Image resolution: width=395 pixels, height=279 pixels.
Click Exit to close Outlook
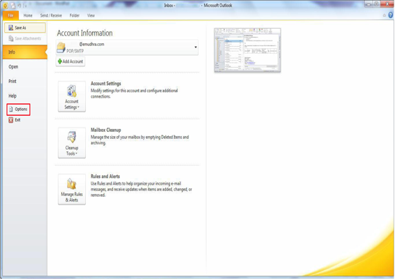point(15,120)
